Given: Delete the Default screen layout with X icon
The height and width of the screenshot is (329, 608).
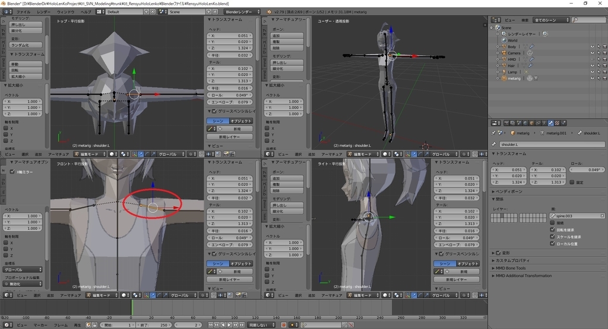Looking at the screenshot, I should 153,12.
